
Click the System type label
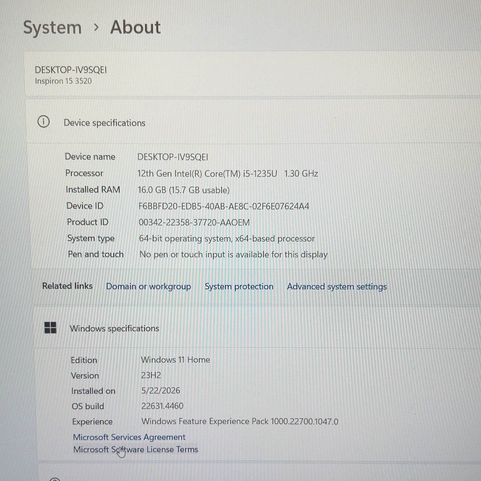91,238
